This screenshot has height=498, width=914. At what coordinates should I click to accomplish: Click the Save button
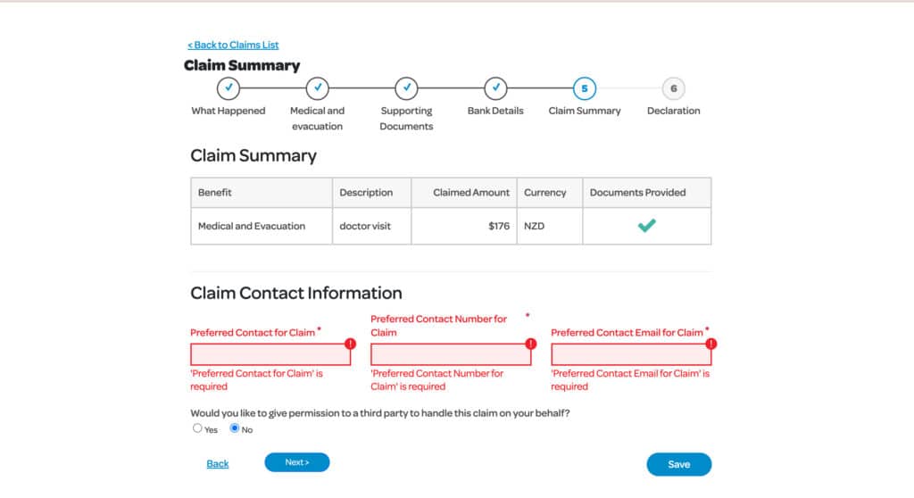point(679,464)
